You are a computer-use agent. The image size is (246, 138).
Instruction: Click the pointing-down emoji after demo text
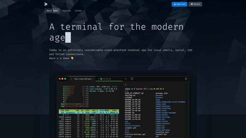coord(72,58)
